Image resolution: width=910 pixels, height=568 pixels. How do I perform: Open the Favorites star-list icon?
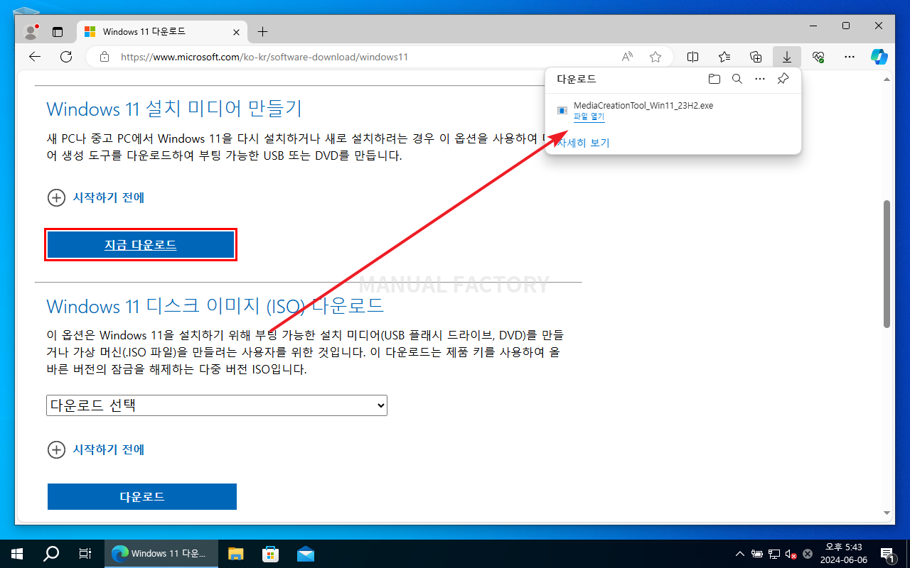(x=724, y=57)
